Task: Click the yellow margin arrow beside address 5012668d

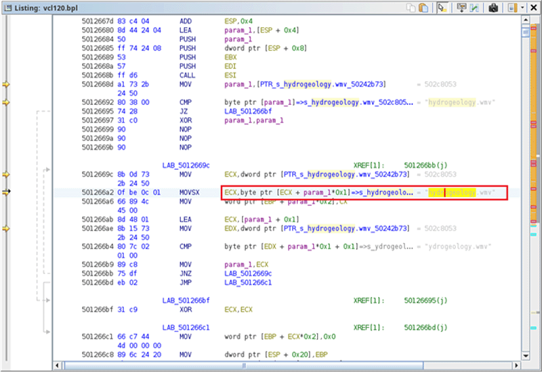Action: (x=6, y=84)
